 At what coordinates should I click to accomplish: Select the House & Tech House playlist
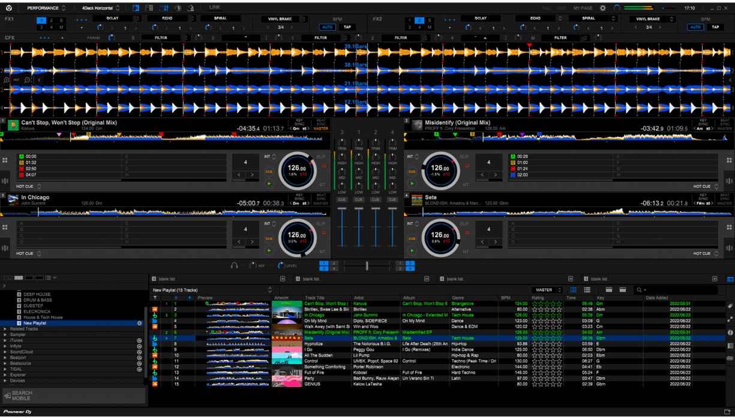pyautogui.click(x=43, y=317)
